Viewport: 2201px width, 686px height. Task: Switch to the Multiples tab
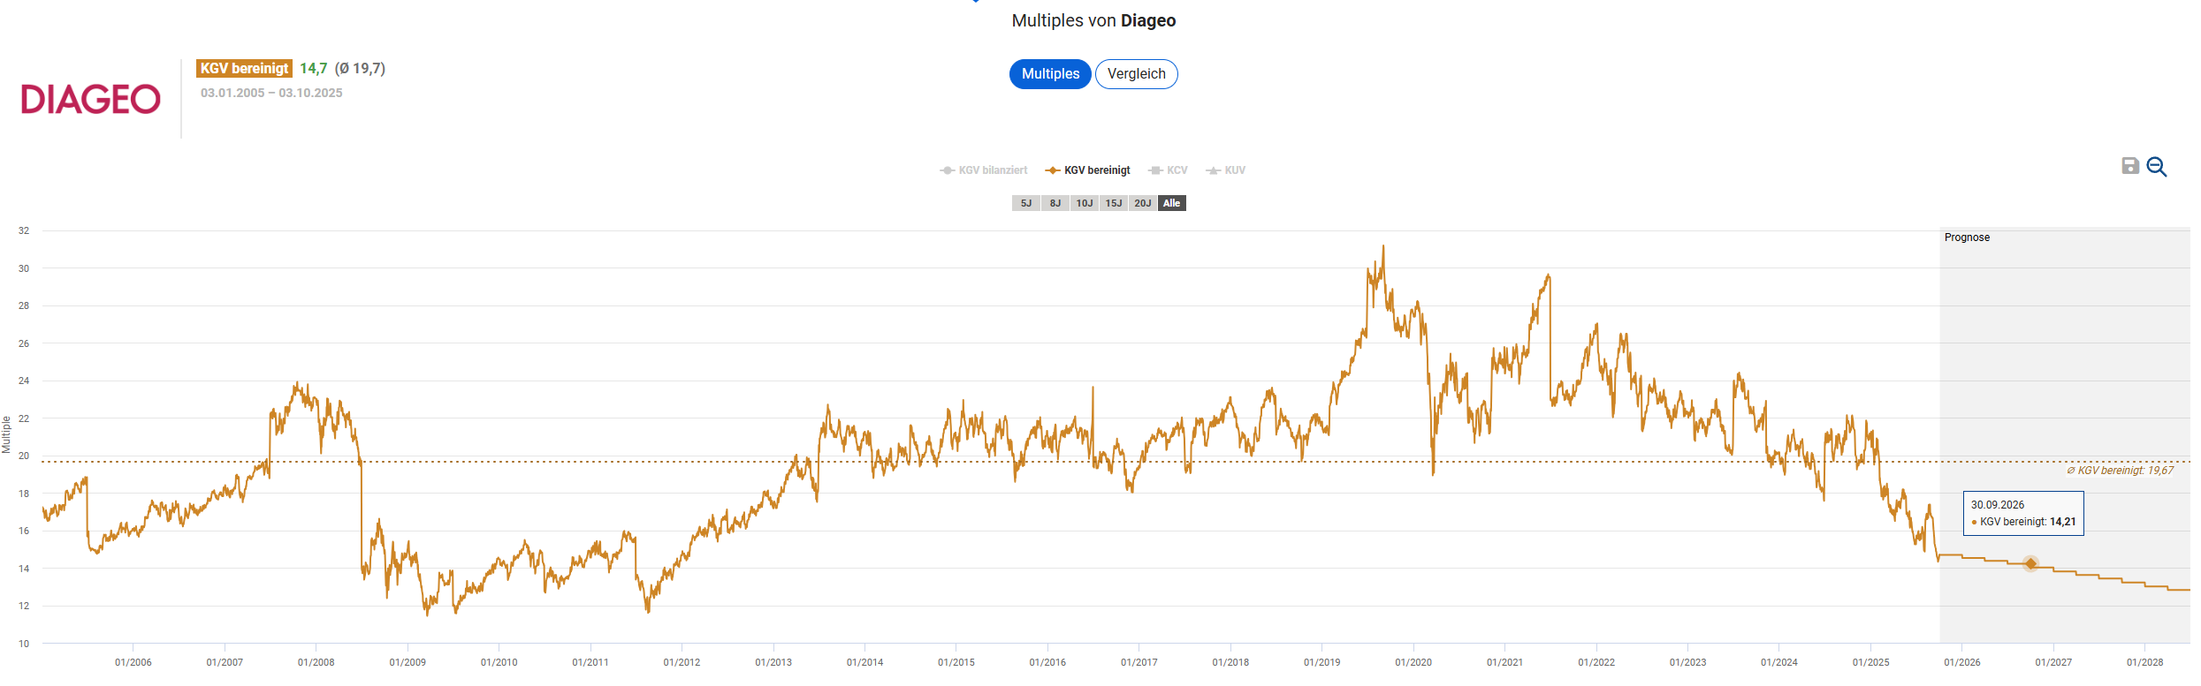click(1050, 74)
